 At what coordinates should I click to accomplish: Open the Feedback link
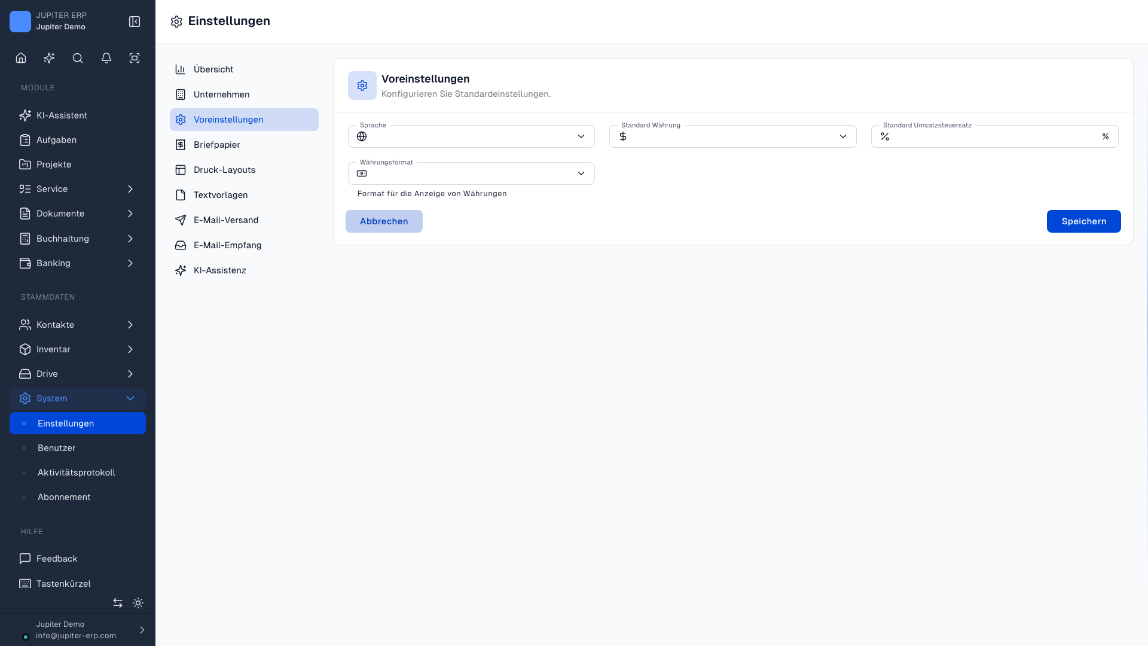point(78,559)
